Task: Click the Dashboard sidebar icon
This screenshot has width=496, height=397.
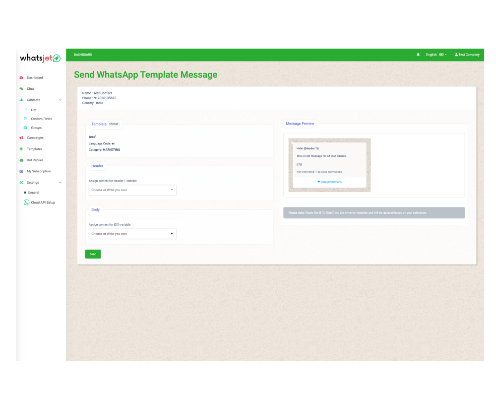Action: point(21,78)
